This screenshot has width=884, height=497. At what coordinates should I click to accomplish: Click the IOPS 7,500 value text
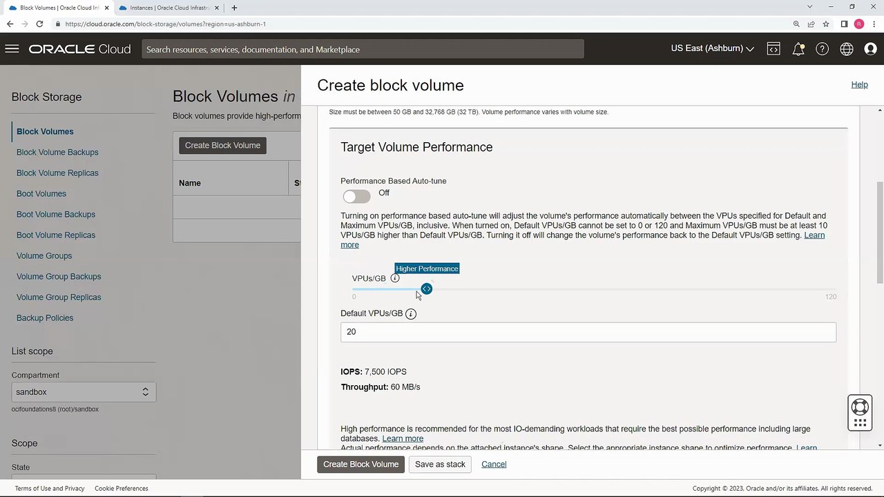click(x=385, y=371)
